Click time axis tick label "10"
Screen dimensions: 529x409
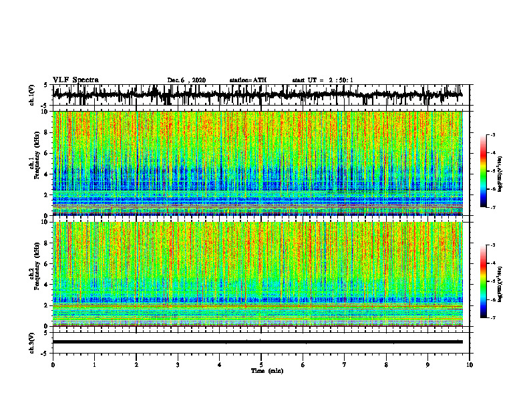470,365
